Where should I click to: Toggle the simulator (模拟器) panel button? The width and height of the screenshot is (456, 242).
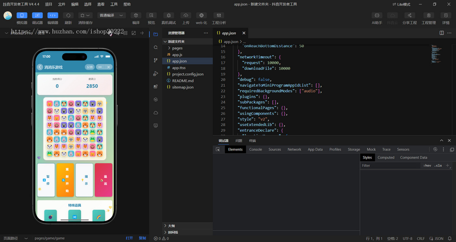tap(22, 16)
